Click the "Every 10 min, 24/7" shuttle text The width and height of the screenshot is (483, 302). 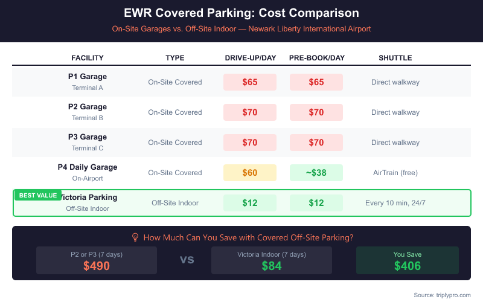(395, 203)
